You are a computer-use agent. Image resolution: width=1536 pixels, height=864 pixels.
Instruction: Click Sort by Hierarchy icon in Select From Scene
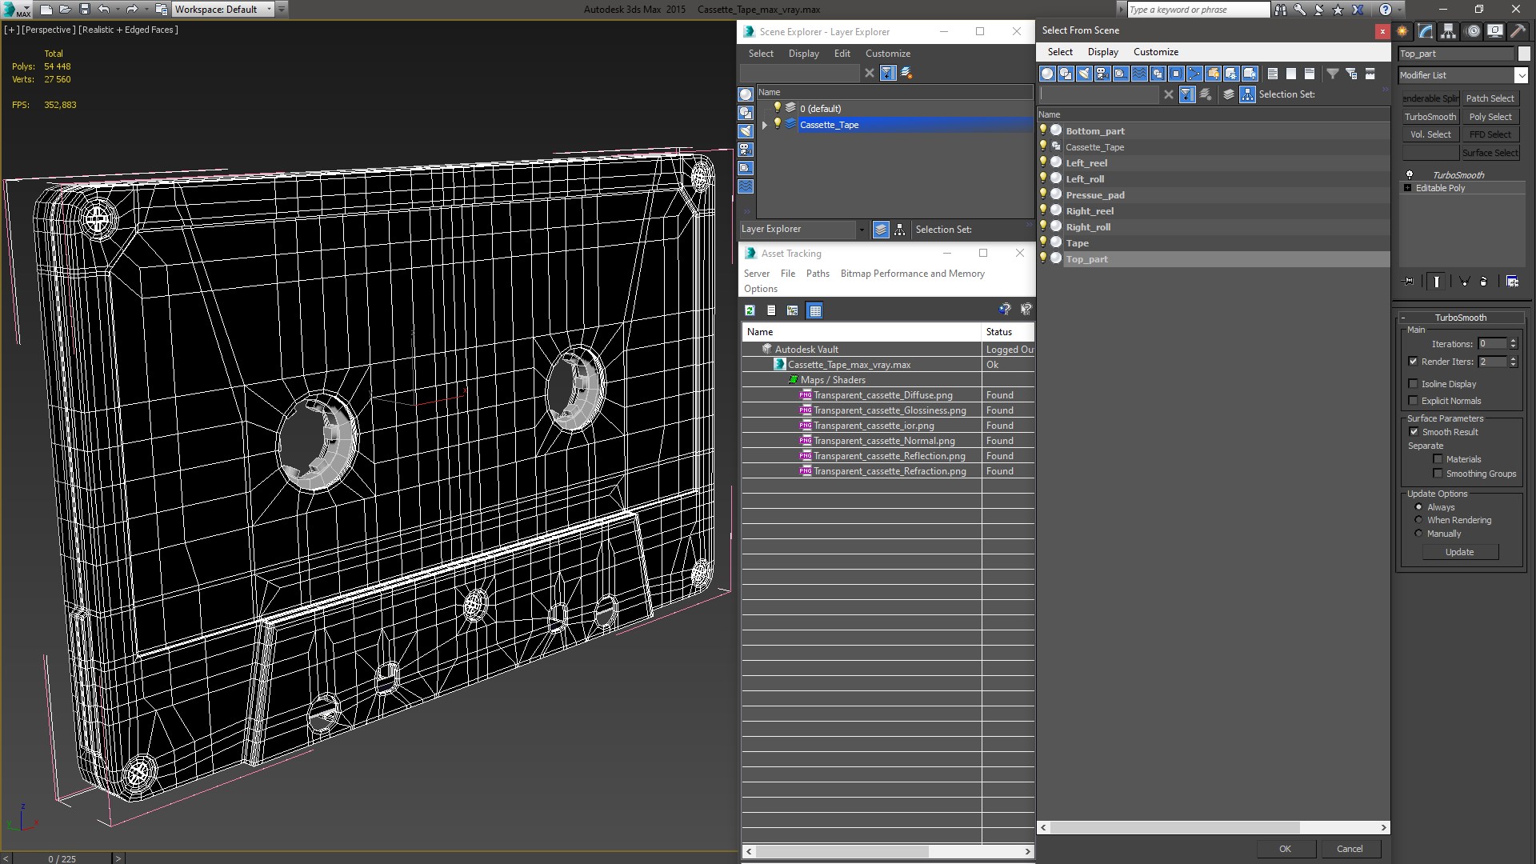[x=1247, y=94]
